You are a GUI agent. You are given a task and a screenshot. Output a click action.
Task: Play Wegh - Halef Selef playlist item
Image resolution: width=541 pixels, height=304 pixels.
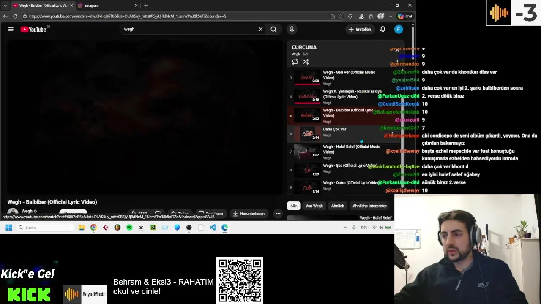point(344,152)
